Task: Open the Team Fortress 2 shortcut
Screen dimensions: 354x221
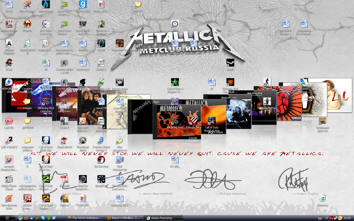Action: pos(119,43)
